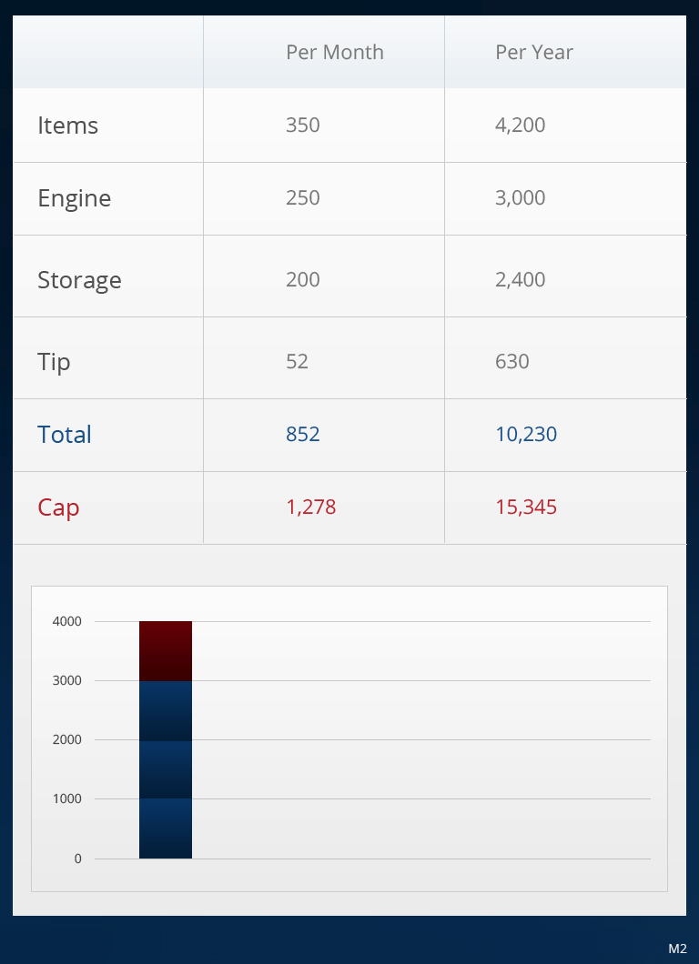Viewport: 699px width, 964px height.
Task: Click the bottom blue segment of the bar
Action: (166, 828)
